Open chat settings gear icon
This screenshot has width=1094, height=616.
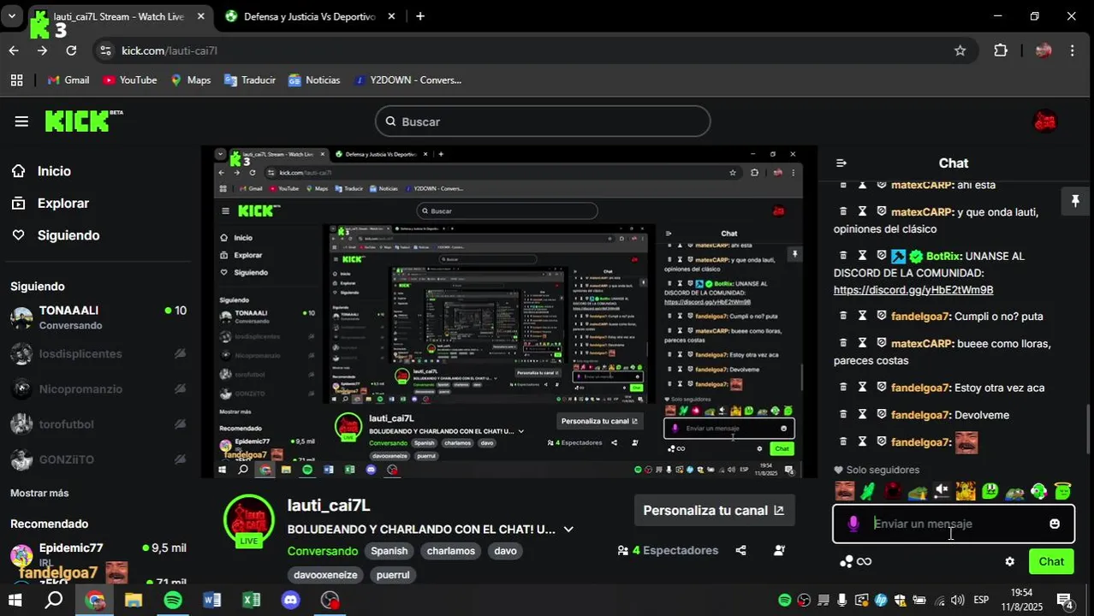pos(1010,562)
